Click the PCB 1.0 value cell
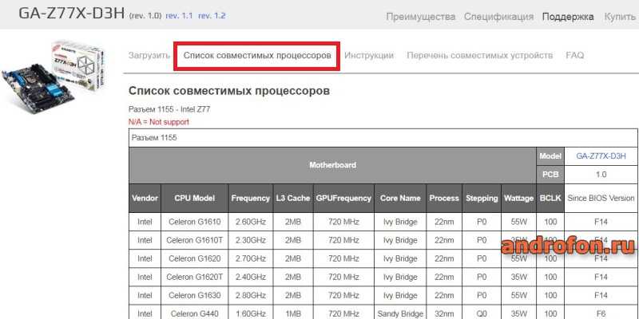The height and width of the screenshot is (319, 639). 601,175
